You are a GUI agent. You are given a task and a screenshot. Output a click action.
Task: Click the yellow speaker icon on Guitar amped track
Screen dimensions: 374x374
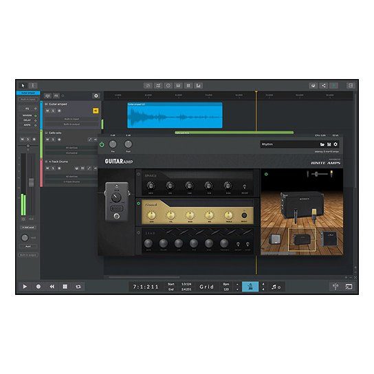coord(96,111)
